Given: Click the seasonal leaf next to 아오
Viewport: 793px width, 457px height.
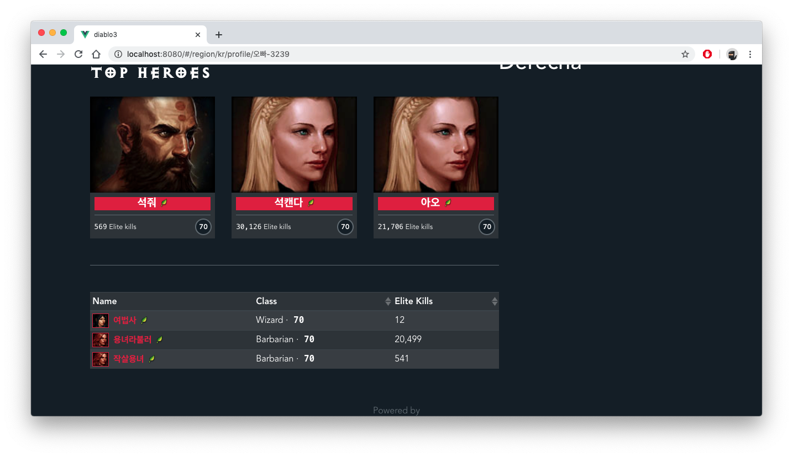Looking at the screenshot, I should pos(448,203).
